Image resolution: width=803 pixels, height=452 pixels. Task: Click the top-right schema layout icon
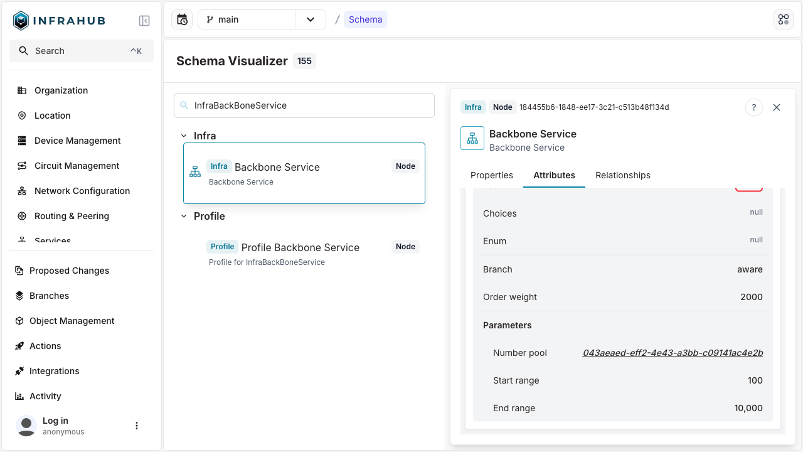[x=784, y=19]
